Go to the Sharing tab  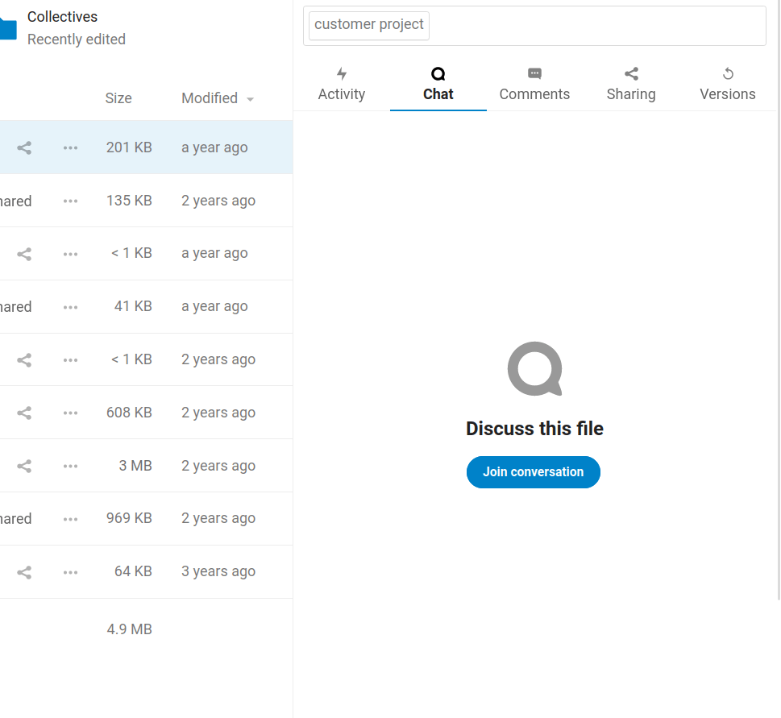point(631,85)
